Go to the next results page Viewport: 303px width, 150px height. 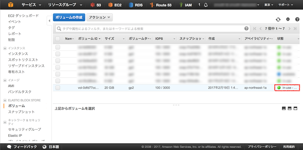click(x=289, y=29)
